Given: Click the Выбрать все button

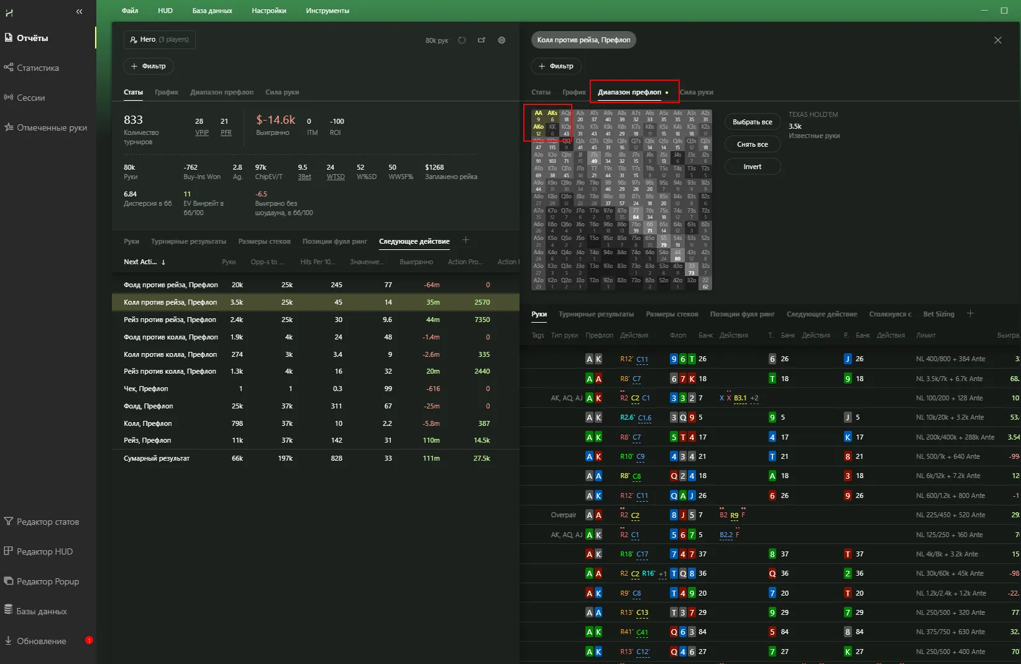Looking at the screenshot, I should [752, 122].
